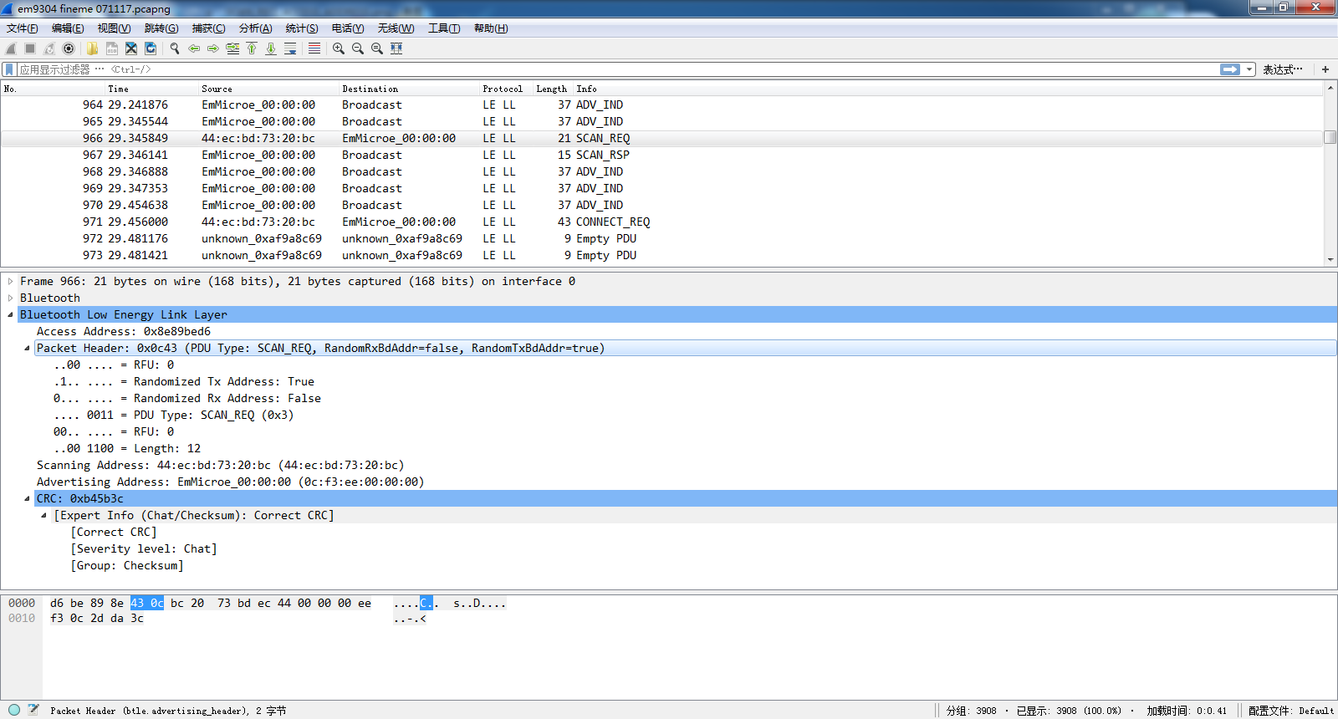Viewport: 1338px width, 719px height.
Task: Click the find packet magnifier icon
Action: 175,48
